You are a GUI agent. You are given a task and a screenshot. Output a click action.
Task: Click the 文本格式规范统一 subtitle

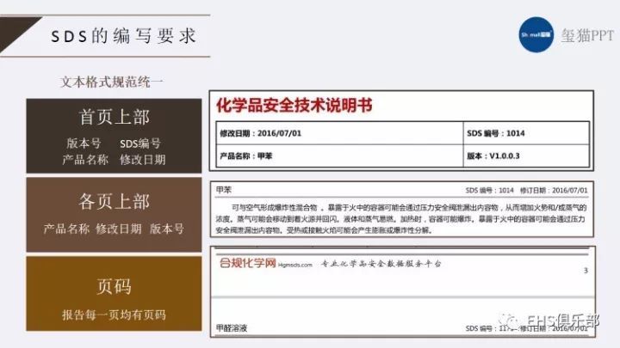point(112,82)
